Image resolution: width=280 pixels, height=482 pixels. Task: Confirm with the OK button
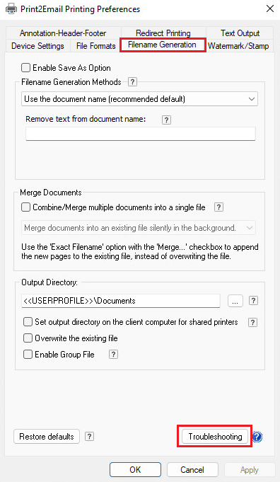135,470
